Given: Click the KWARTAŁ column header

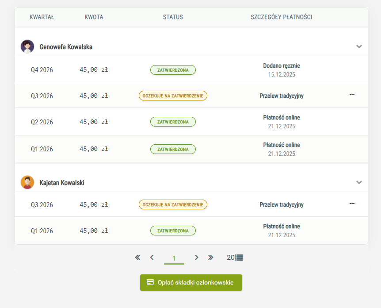Looking at the screenshot, I should [x=42, y=17].
